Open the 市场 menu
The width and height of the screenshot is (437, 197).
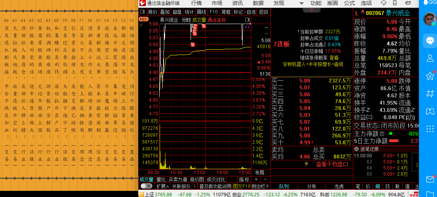[x=217, y=3]
